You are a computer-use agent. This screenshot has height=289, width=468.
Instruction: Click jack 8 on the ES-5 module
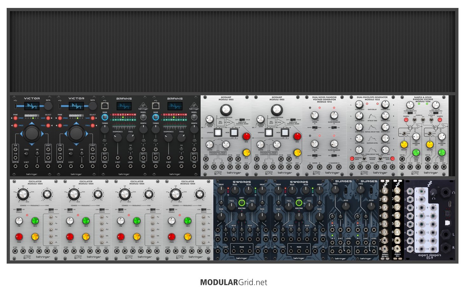tap(398, 249)
